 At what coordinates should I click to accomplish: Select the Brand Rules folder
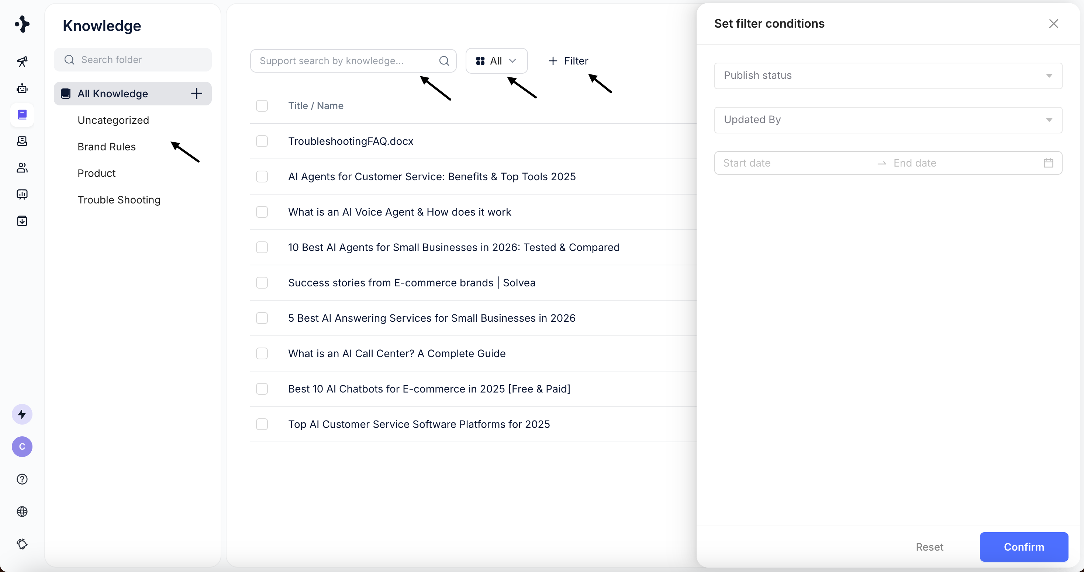click(x=107, y=147)
